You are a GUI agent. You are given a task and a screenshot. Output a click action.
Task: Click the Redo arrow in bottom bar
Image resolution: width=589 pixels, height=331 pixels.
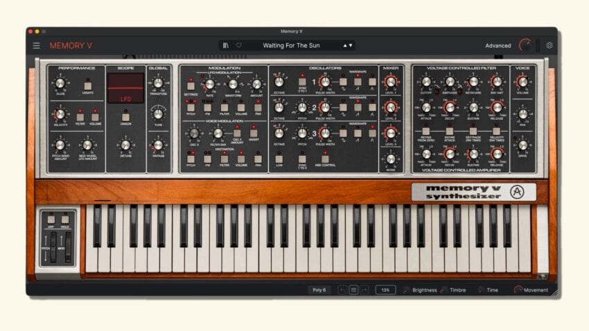(x=364, y=289)
